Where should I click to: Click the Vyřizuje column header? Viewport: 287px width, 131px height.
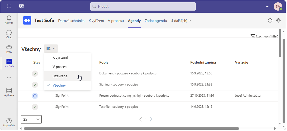pos(241,62)
